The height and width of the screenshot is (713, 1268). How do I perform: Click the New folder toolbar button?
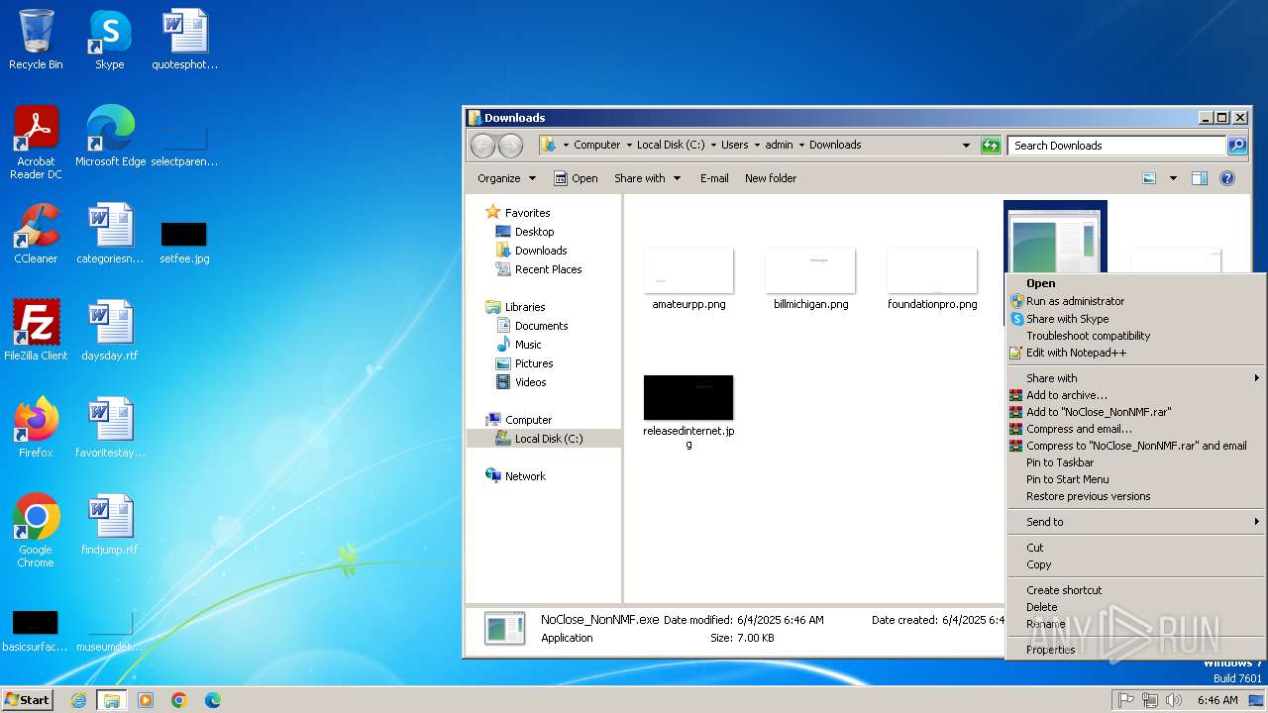771,178
